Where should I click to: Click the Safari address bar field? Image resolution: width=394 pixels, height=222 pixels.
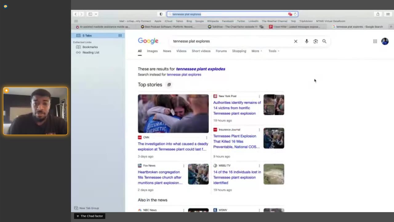[x=232, y=14]
